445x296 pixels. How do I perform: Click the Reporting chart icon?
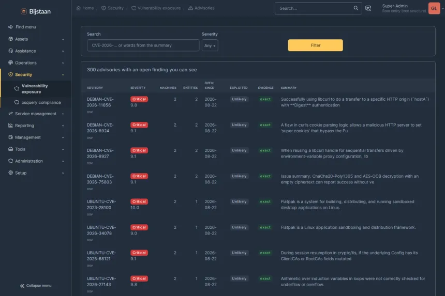[x=10, y=126]
